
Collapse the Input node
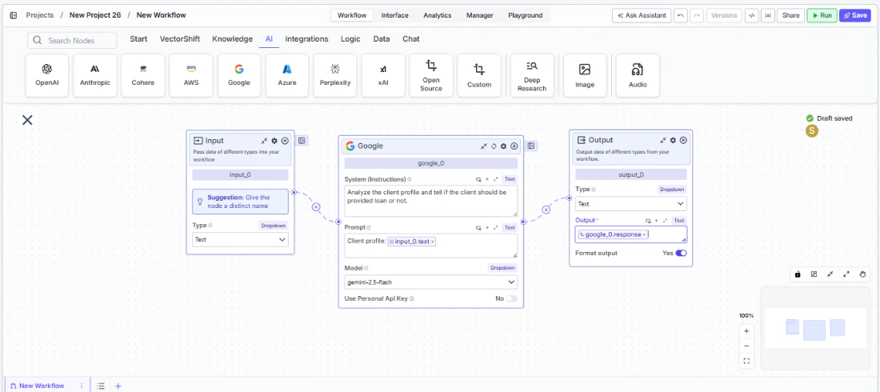click(264, 141)
